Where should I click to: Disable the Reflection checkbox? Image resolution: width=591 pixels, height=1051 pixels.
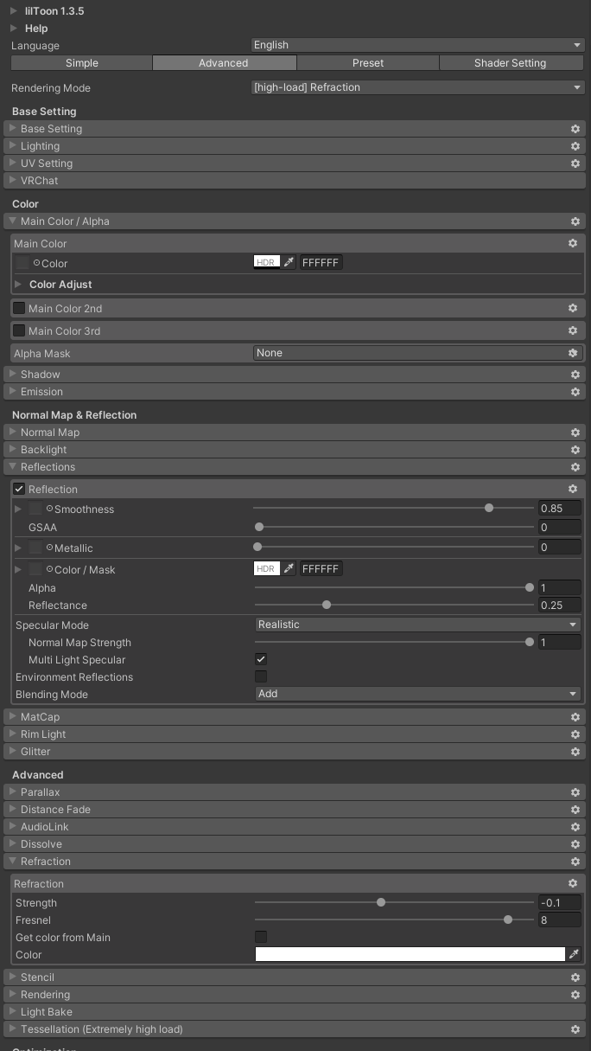(x=19, y=489)
